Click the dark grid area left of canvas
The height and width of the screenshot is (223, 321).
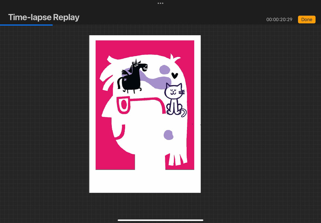point(44,120)
